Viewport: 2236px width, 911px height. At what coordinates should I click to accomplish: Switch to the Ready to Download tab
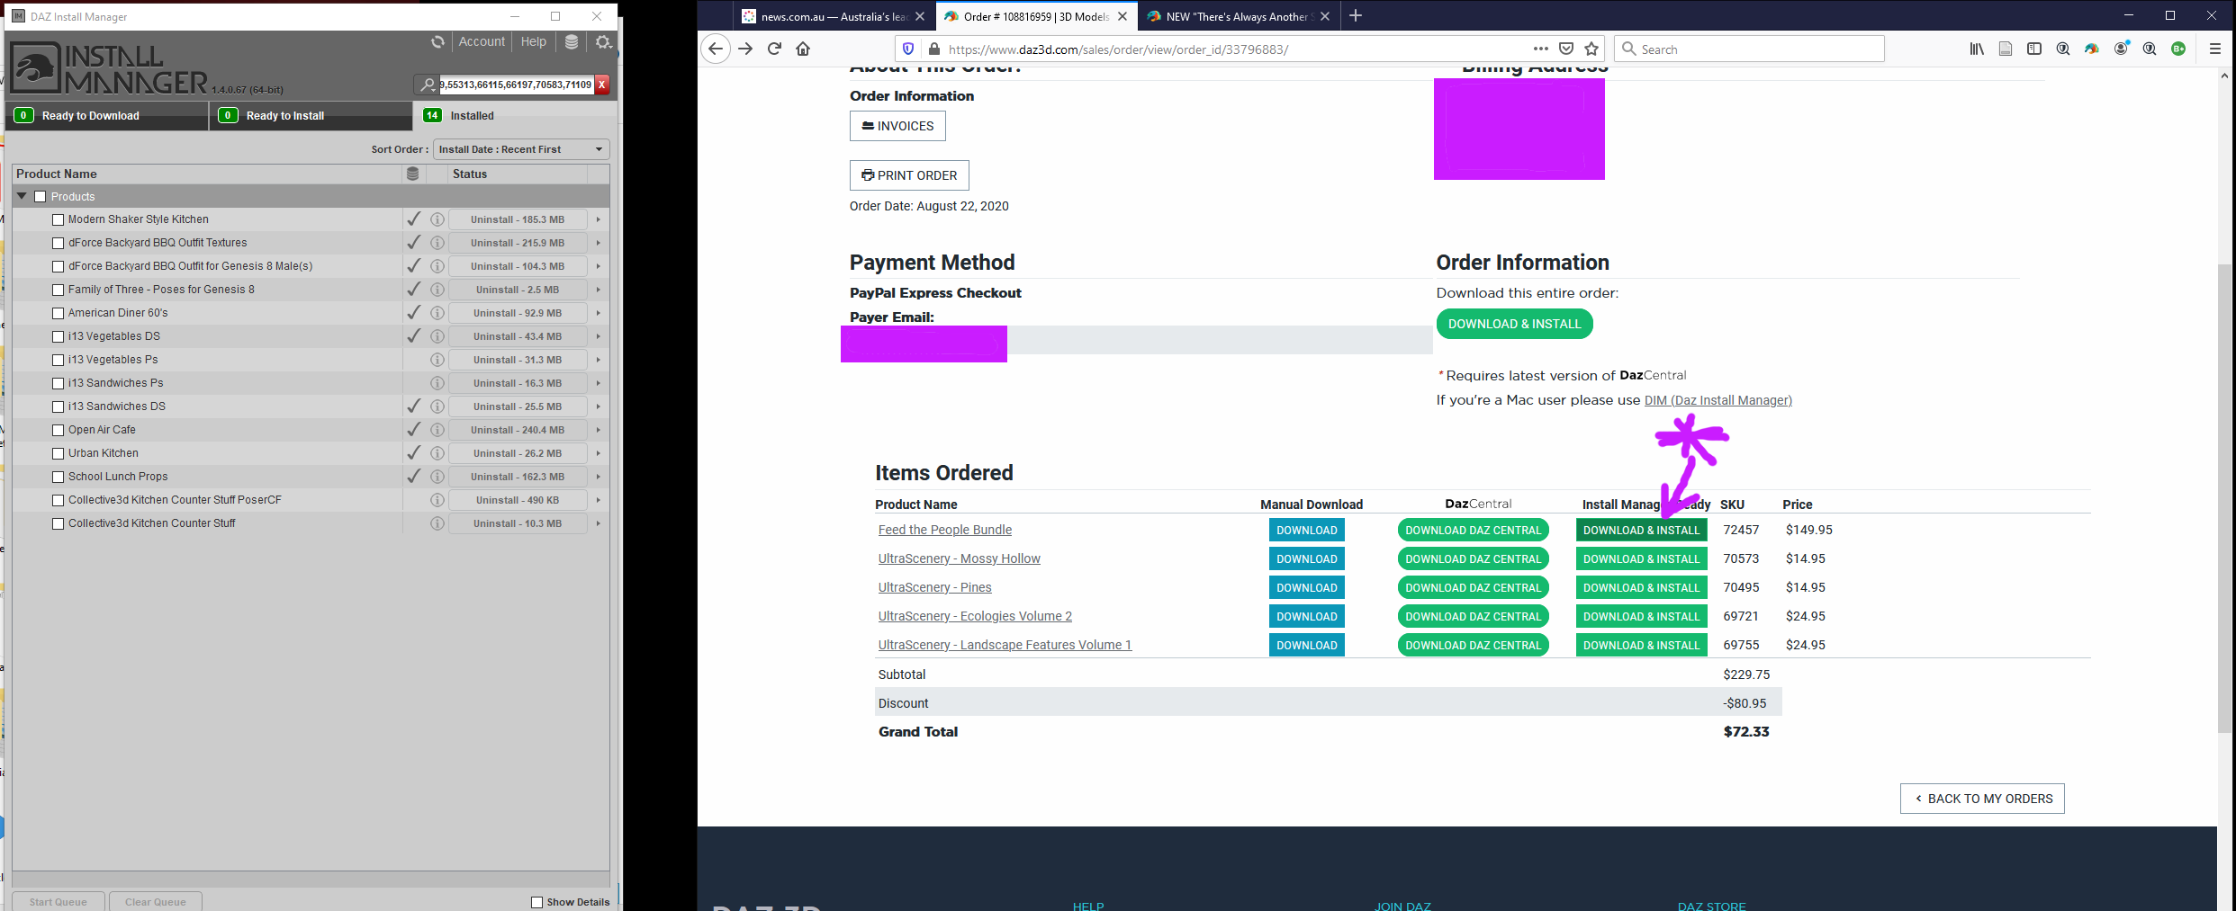tap(107, 115)
